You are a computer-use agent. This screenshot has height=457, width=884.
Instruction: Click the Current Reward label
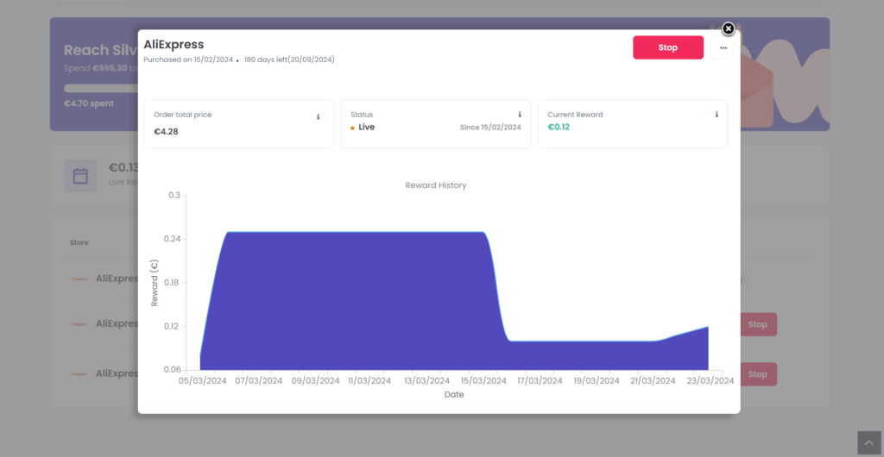(575, 115)
